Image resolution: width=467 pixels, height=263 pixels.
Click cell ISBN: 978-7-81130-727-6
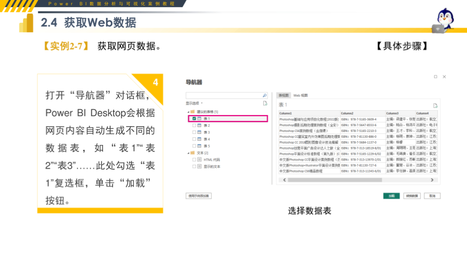tap(363, 165)
